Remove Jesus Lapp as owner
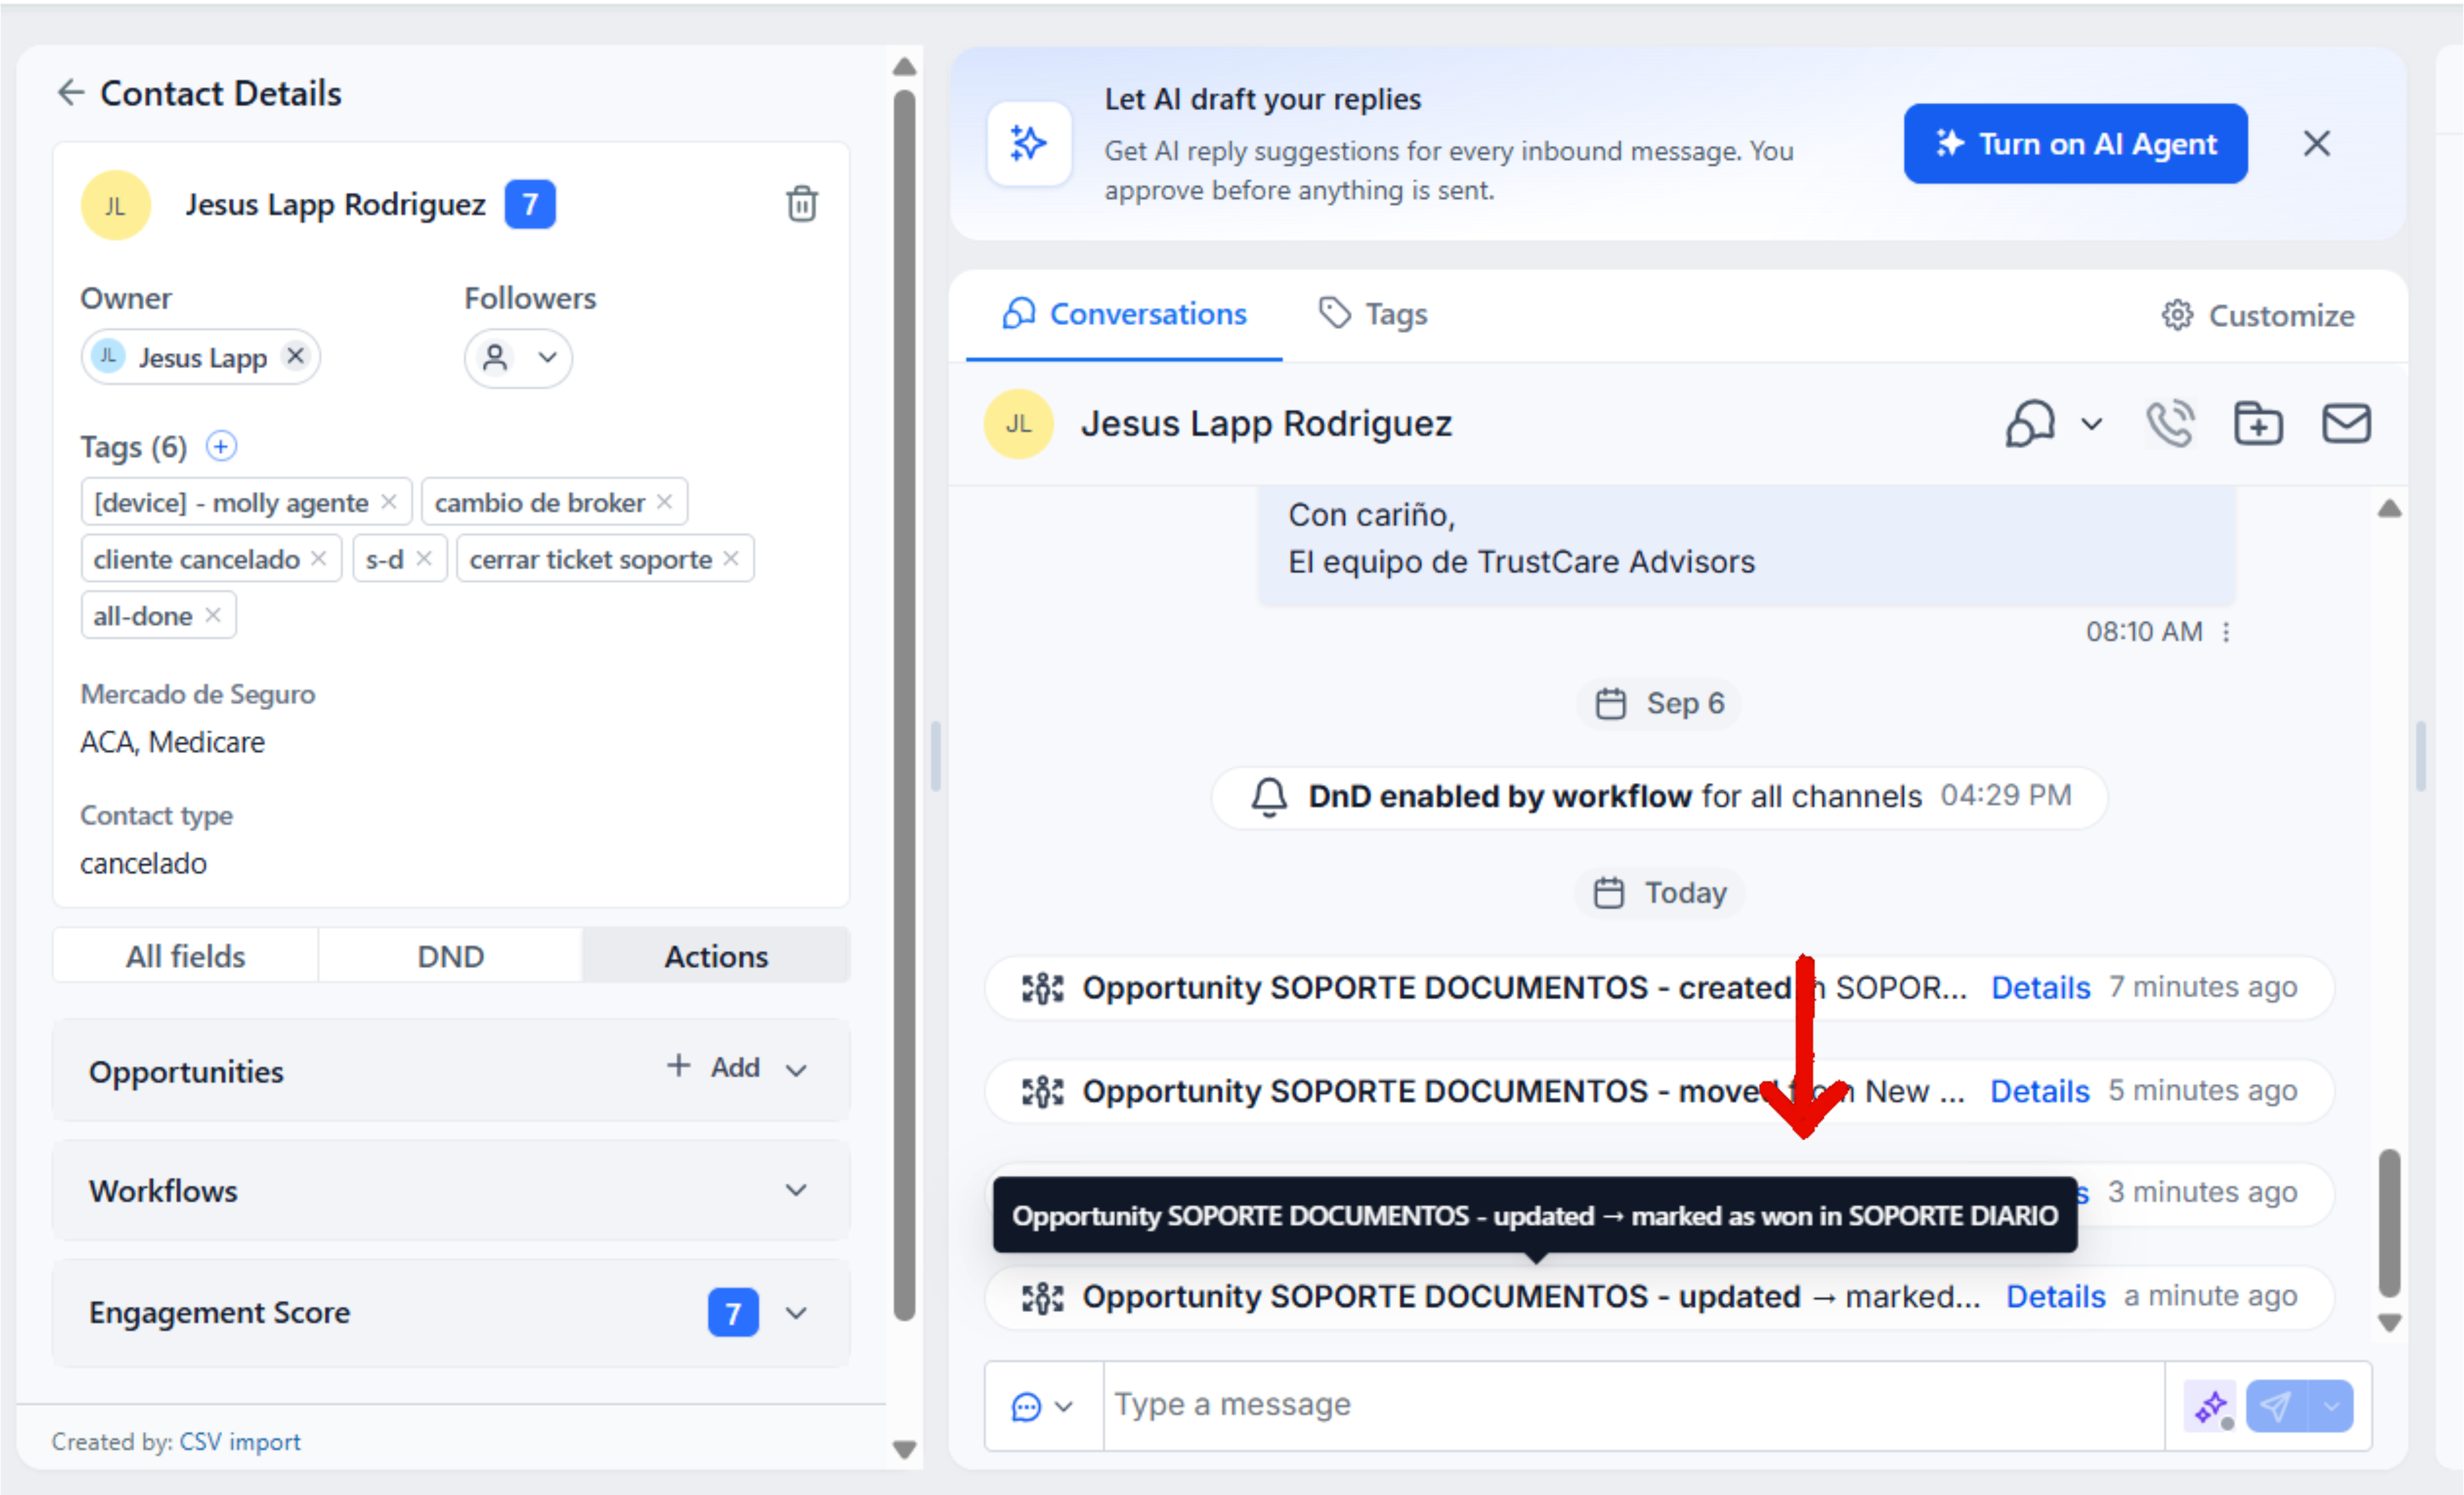 [x=295, y=356]
